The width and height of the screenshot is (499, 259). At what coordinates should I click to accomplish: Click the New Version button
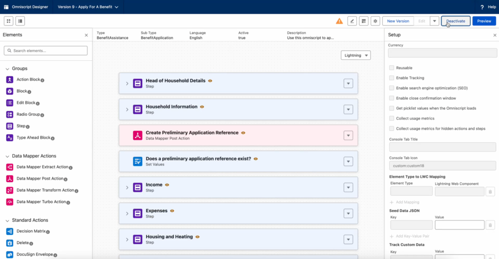pos(398,21)
